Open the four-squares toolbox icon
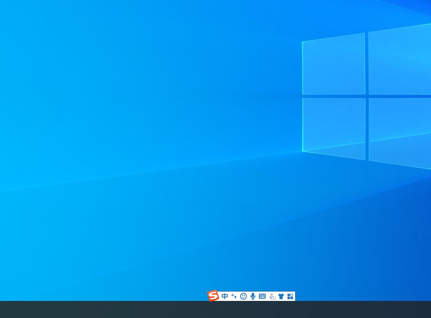The height and width of the screenshot is (318, 431). [290, 296]
